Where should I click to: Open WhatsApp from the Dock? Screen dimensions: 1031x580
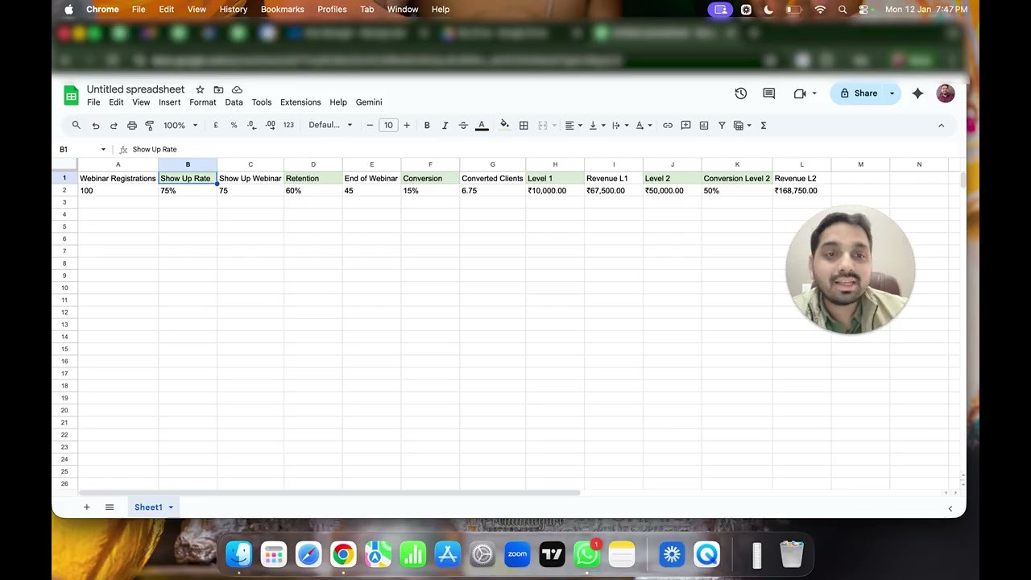[587, 554]
